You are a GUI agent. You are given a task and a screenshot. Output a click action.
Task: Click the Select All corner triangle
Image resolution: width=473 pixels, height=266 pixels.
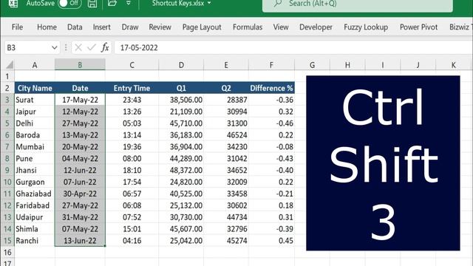[10, 64]
